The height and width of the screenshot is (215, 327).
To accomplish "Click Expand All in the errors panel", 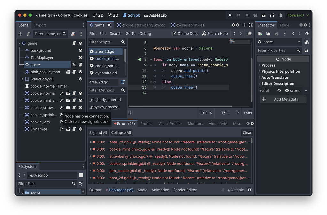I will (x=98, y=132).
